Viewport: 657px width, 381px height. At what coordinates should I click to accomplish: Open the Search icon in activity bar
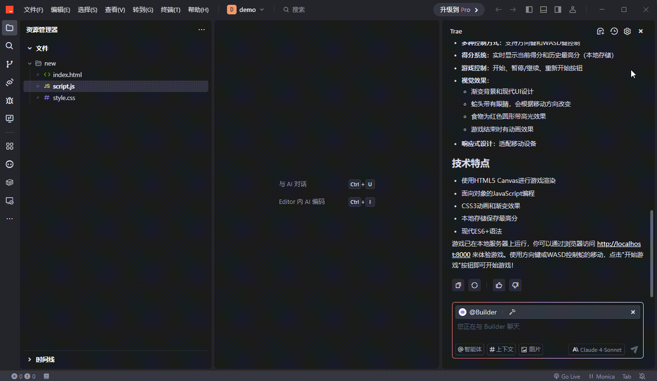[10, 46]
